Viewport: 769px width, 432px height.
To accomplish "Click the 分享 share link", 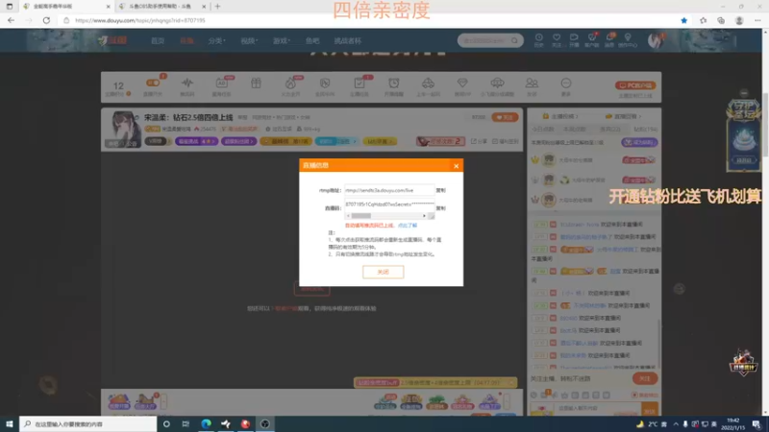I will coord(479,141).
